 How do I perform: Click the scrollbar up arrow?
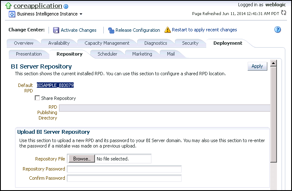tap(273, 63)
